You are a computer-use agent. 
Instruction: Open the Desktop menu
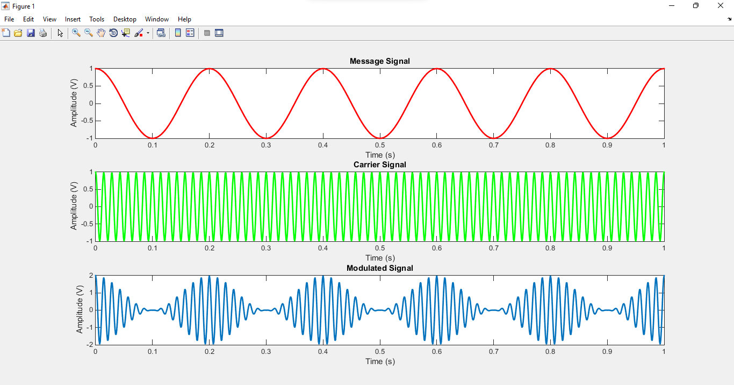[125, 19]
